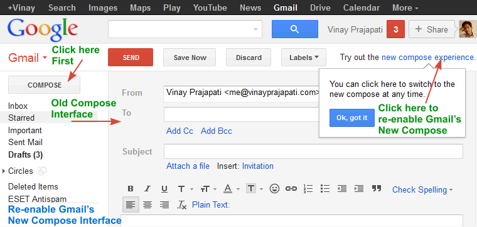This screenshot has width=477, height=227.
Task: Align text to the right
Action: [x=164, y=205]
